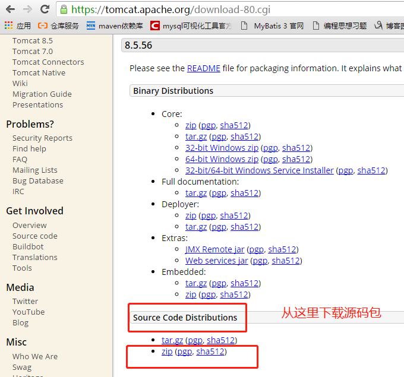This screenshot has height=377, width=404.
Task: Open the Bug Database sidebar link
Action: pyautogui.click(x=37, y=180)
